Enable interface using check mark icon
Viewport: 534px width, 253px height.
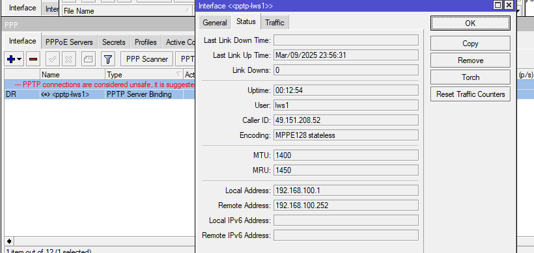click(x=53, y=59)
